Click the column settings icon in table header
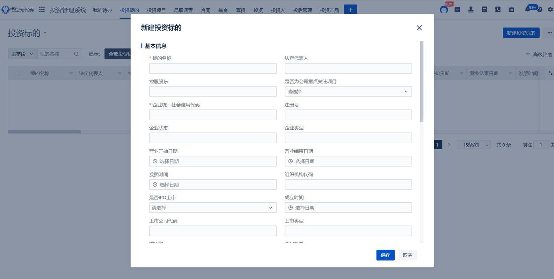The image size is (554, 279). coord(551,73)
